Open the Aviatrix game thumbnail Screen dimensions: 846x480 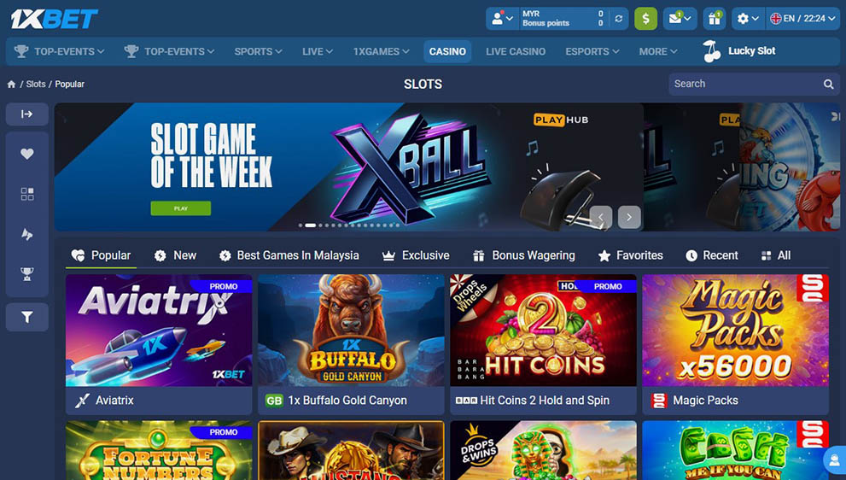(159, 331)
